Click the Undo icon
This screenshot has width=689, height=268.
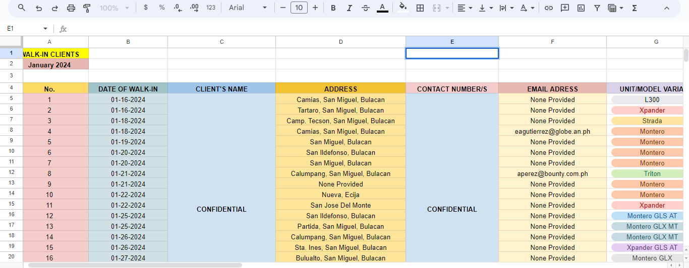point(39,8)
